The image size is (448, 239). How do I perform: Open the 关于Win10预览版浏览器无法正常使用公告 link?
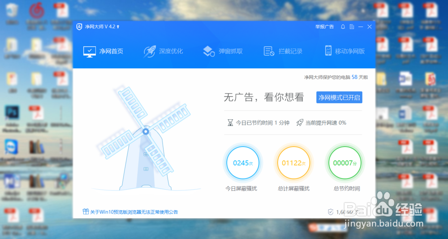tap(134, 212)
